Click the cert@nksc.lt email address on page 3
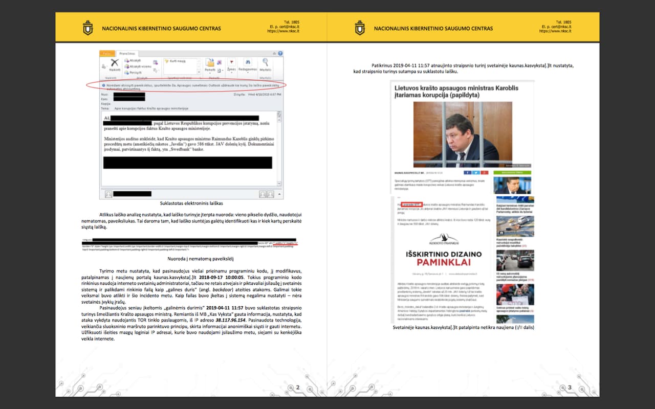Screen dimensions: 655x409 561,27
